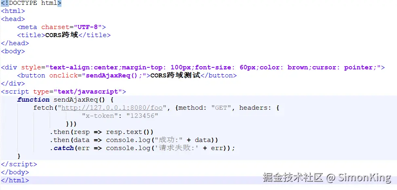The image size is (397, 190).
Task: Click the button text CORS跨域测试
Action: pyautogui.click(x=175, y=75)
